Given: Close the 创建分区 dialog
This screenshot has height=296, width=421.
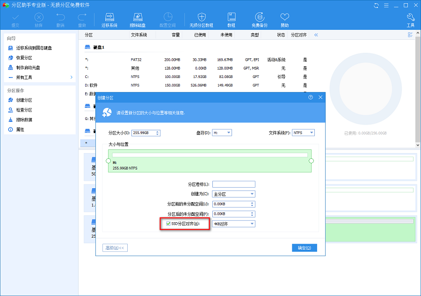Looking at the screenshot, I should click(320, 97).
